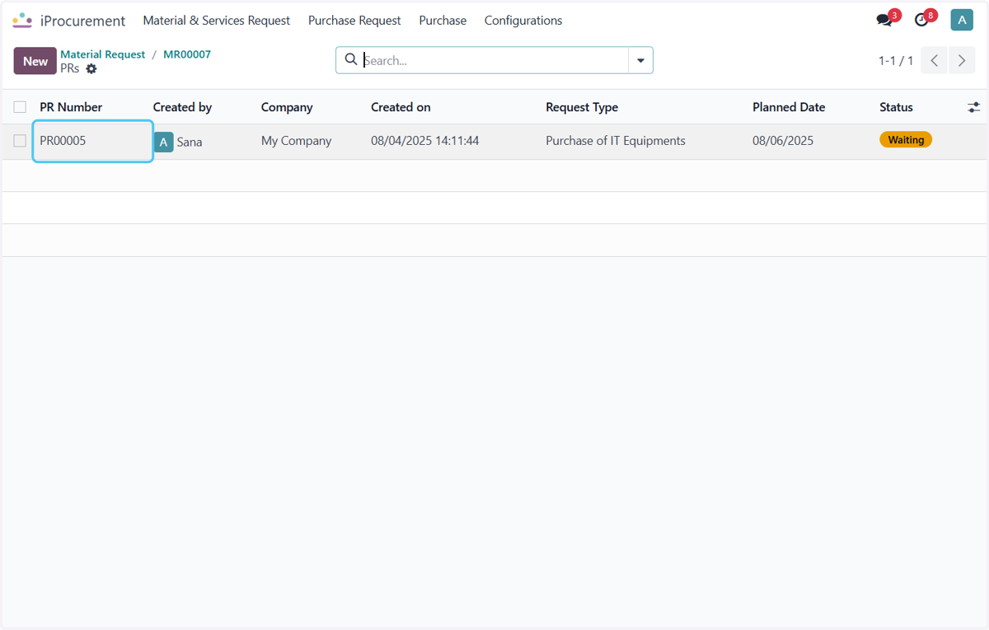Open the Material & Services Request menu
This screenshot has height=630, width=989.
click(x=217, y=21)
